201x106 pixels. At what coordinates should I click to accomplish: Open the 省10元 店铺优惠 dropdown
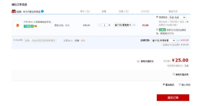tap(164, 40)
